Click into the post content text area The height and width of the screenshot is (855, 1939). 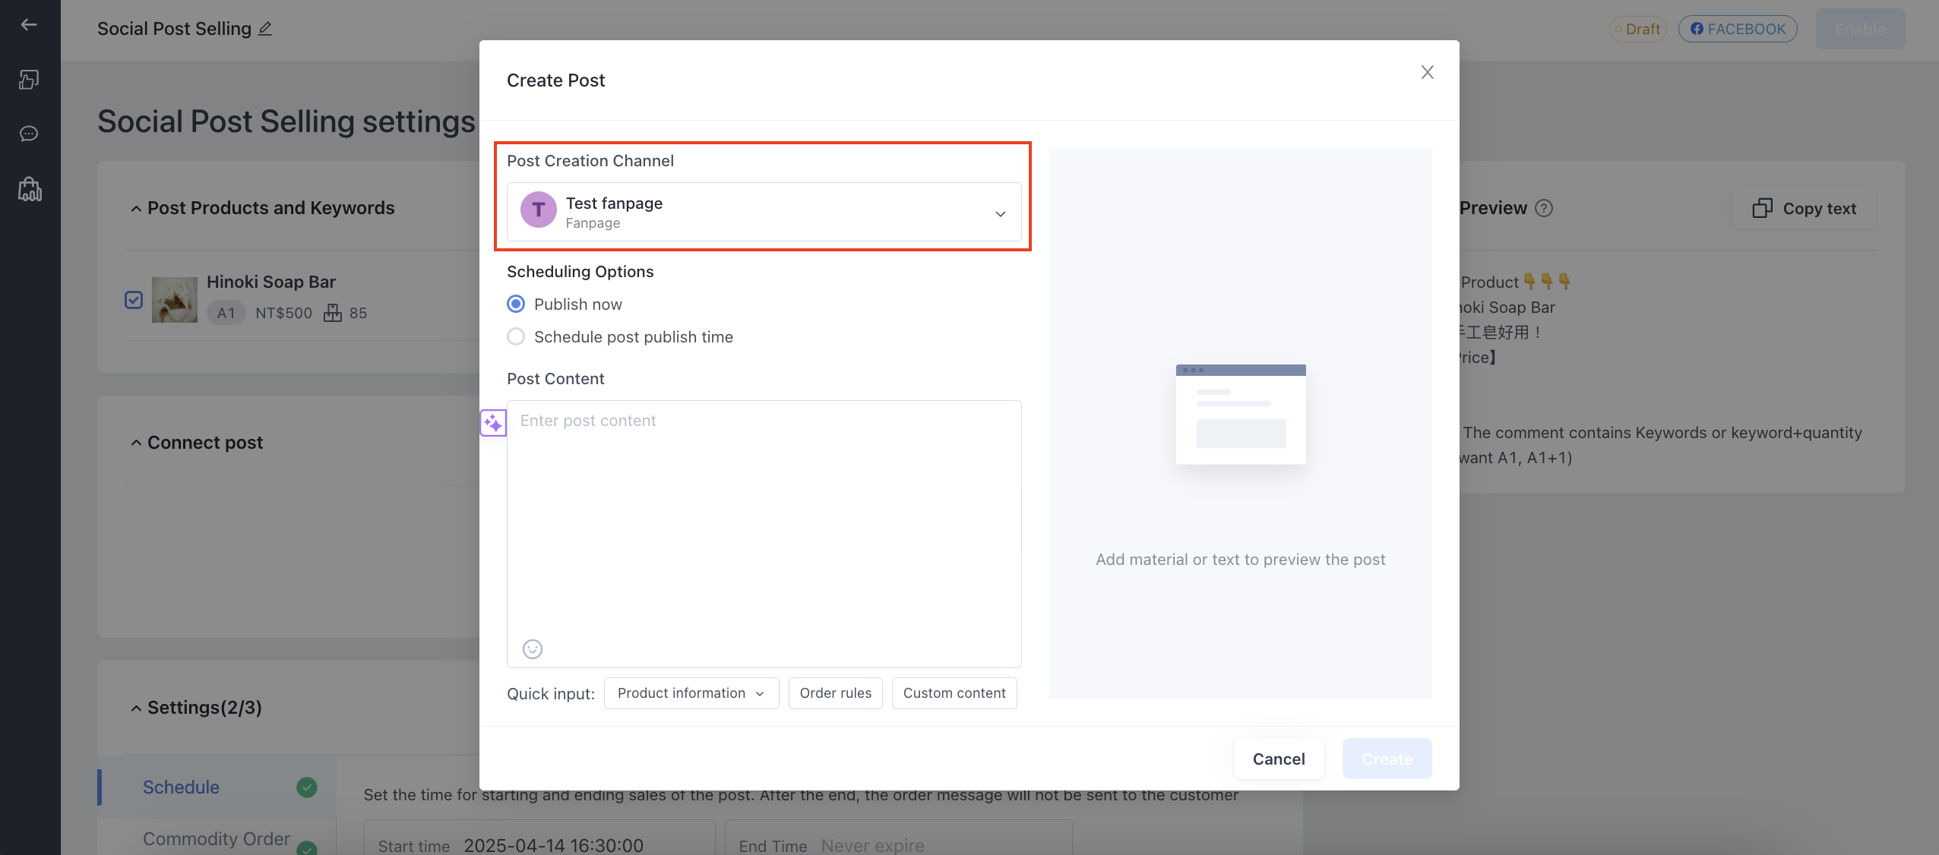[x=764, y=524]
